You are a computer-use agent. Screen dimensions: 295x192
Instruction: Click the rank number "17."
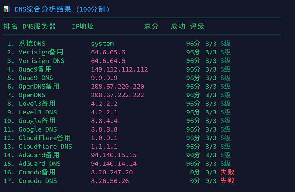(x=9, y=181)
